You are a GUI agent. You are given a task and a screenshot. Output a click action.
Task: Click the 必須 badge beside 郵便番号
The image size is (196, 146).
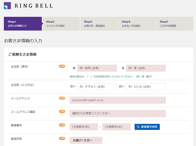62,125
